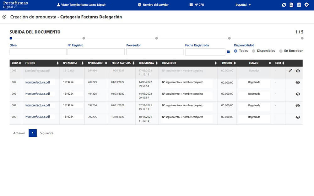Select the Disponibles radio option
Screen dimensions: 314x196
(254, 51)
